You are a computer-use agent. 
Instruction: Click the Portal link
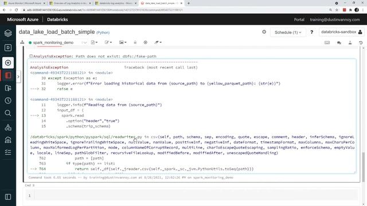tap(299, 19)
